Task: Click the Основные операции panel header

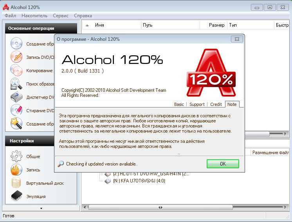Action: pyautogui.click(x=41, y=28)
